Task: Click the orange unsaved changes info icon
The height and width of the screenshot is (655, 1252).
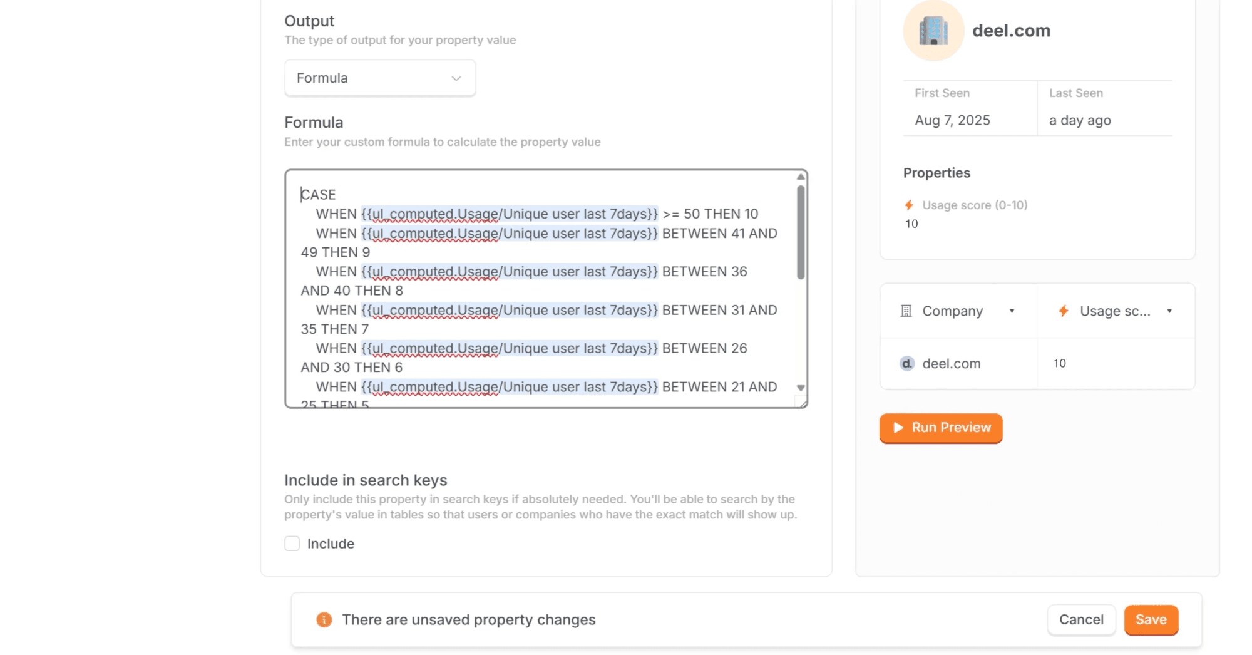Action: pos(324,620)
